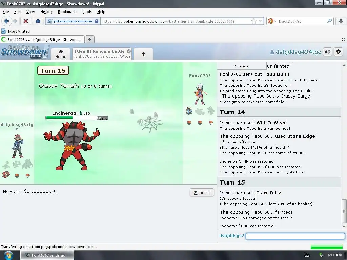
Task: Click the 'Incineroar used Flare Blitz!' line
Action: coord(251,193)
